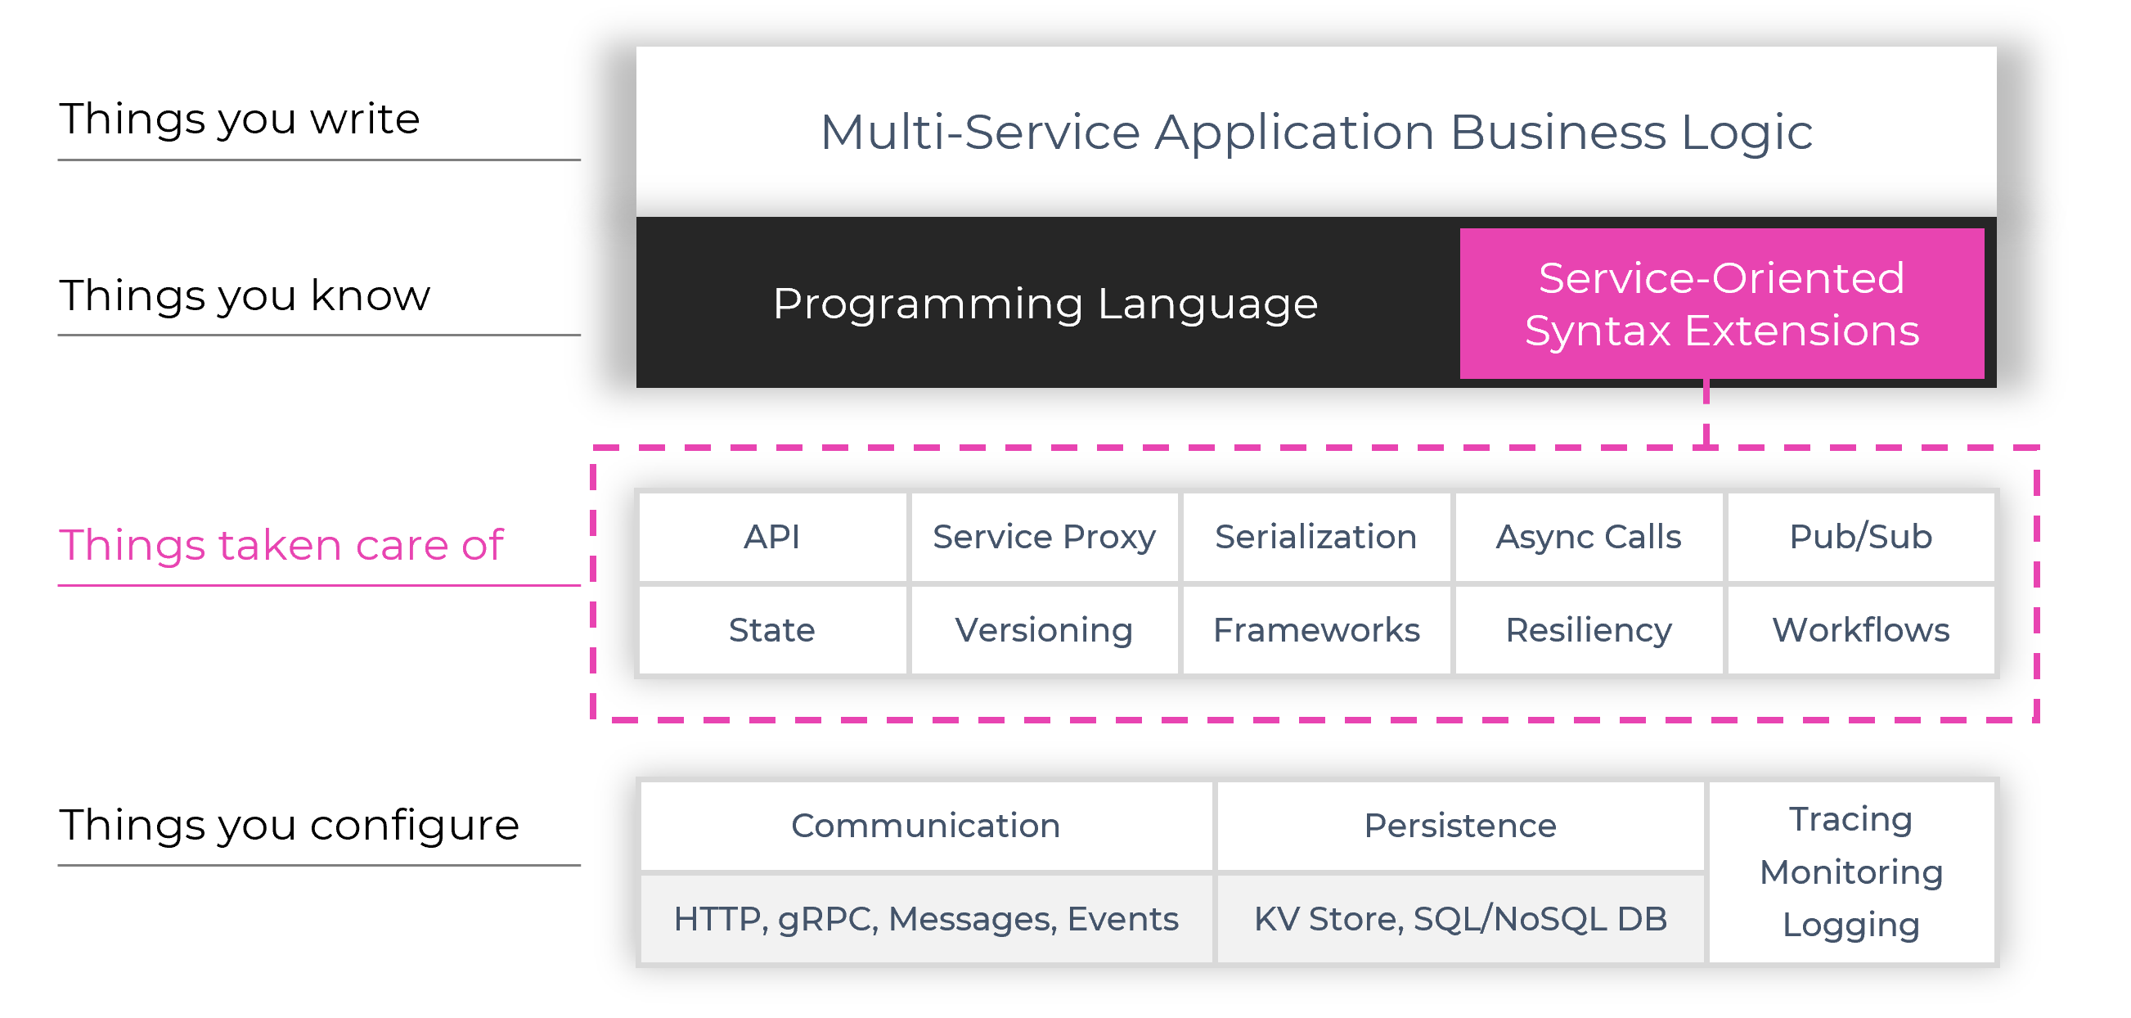The width and height of the screenshot is (2131, 1018).
Task: Click the Frameworks cell
Action: click(1315, 631)
